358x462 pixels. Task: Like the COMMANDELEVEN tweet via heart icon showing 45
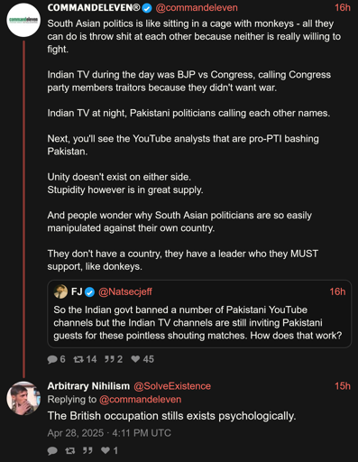click(135, 359)
